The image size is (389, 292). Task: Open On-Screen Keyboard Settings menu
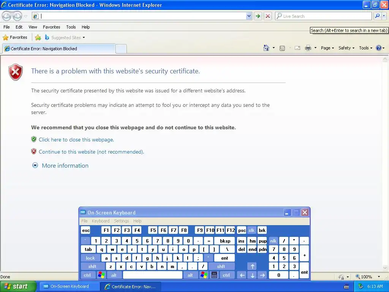tap(121, 221)
